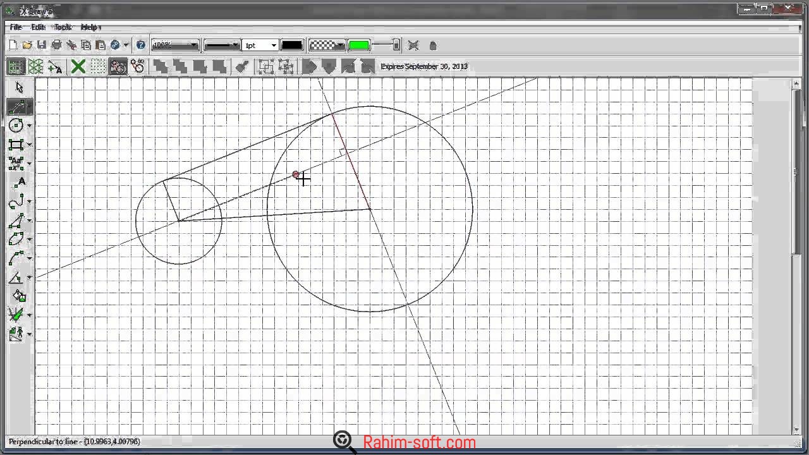Click the flip vertical arrow icon
Viewport: 809px width, 455px height.
pos(329,66)
